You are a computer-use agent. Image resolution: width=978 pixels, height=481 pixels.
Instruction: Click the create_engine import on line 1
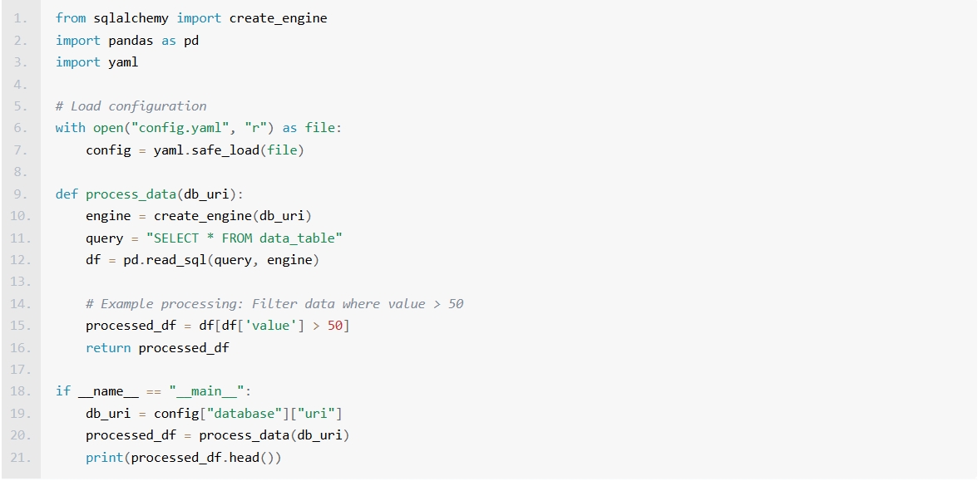[x=278, y=18]
